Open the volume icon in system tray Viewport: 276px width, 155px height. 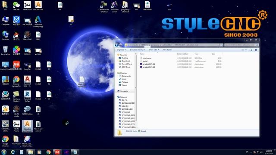[x=261, y=152]
